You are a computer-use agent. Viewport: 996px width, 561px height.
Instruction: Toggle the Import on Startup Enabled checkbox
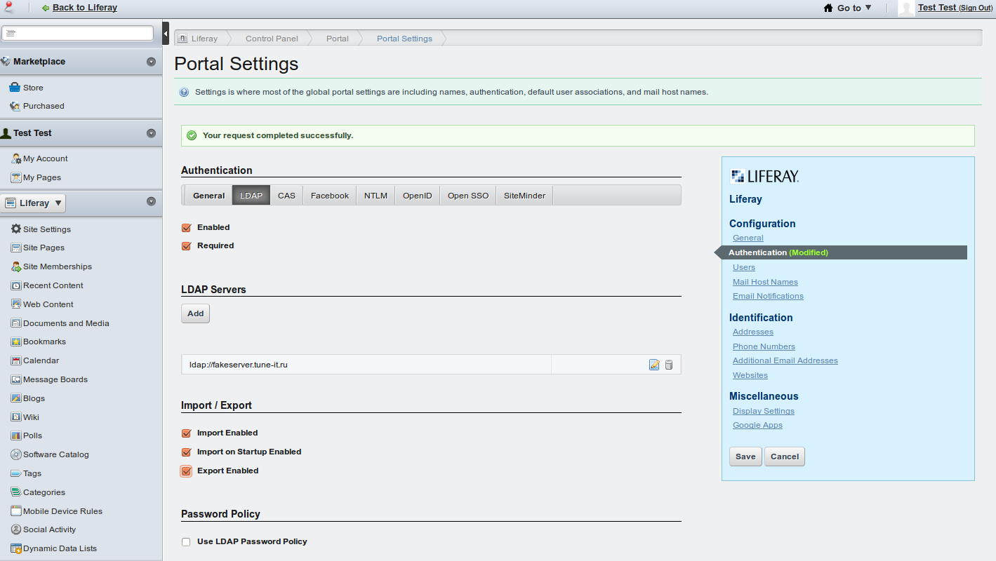coord(186,452)
